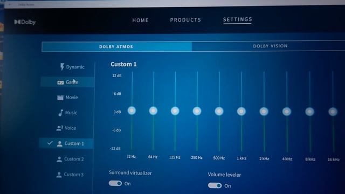Click the 32 Hz equalizer slider knob
345x194 pixels.
132,110
